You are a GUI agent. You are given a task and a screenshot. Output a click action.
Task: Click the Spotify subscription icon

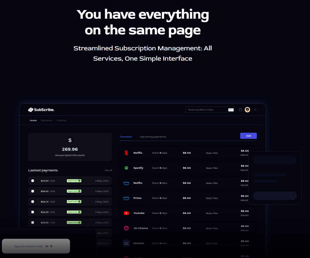click(126, 168)
